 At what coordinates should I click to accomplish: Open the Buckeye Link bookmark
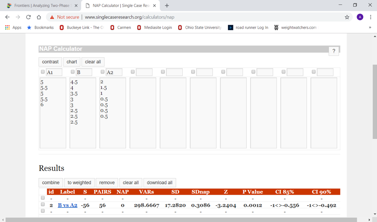click(81, 27)
